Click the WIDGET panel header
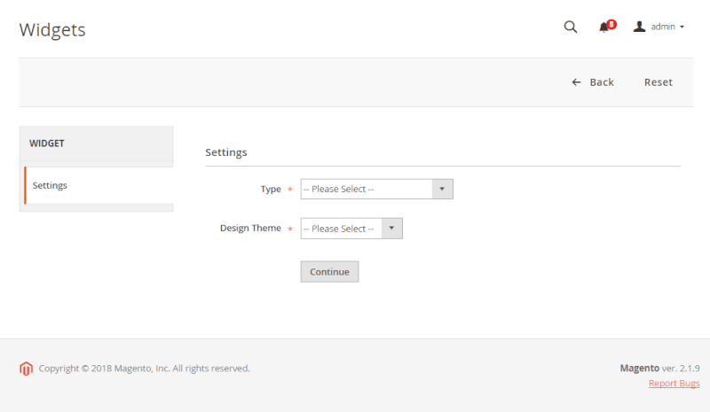 click(96, 144)
